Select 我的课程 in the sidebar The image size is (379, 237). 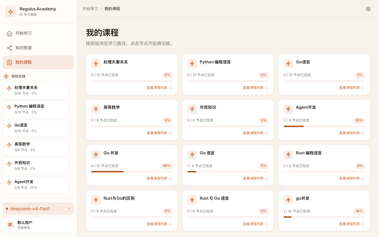38,62
